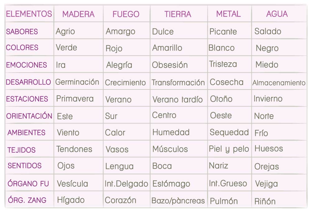Screen dimensions: 310x211
Task: Click the MADERA column header
Action: pyautogui.click(x=78, y=14)
